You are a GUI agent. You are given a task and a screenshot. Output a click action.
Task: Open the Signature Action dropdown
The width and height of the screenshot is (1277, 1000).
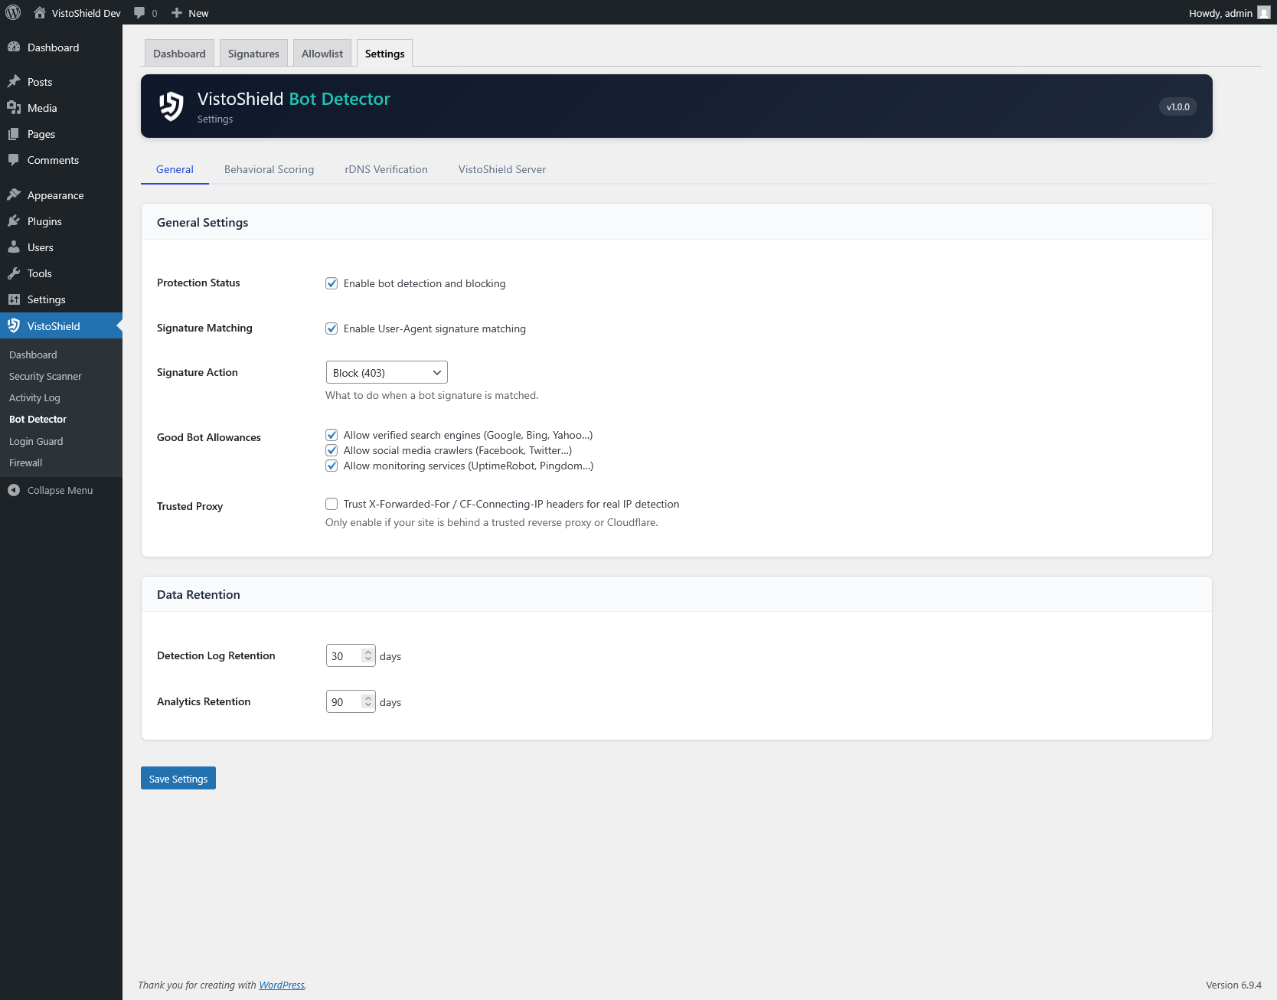click(386, 372)
